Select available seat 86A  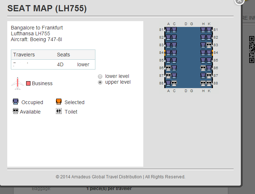[168, 68]
